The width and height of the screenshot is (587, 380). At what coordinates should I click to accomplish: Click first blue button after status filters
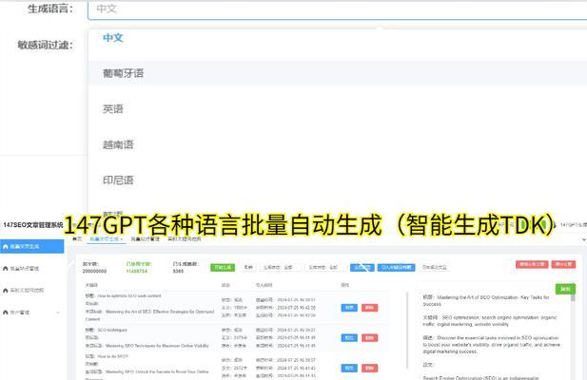[x=362, y=268]
